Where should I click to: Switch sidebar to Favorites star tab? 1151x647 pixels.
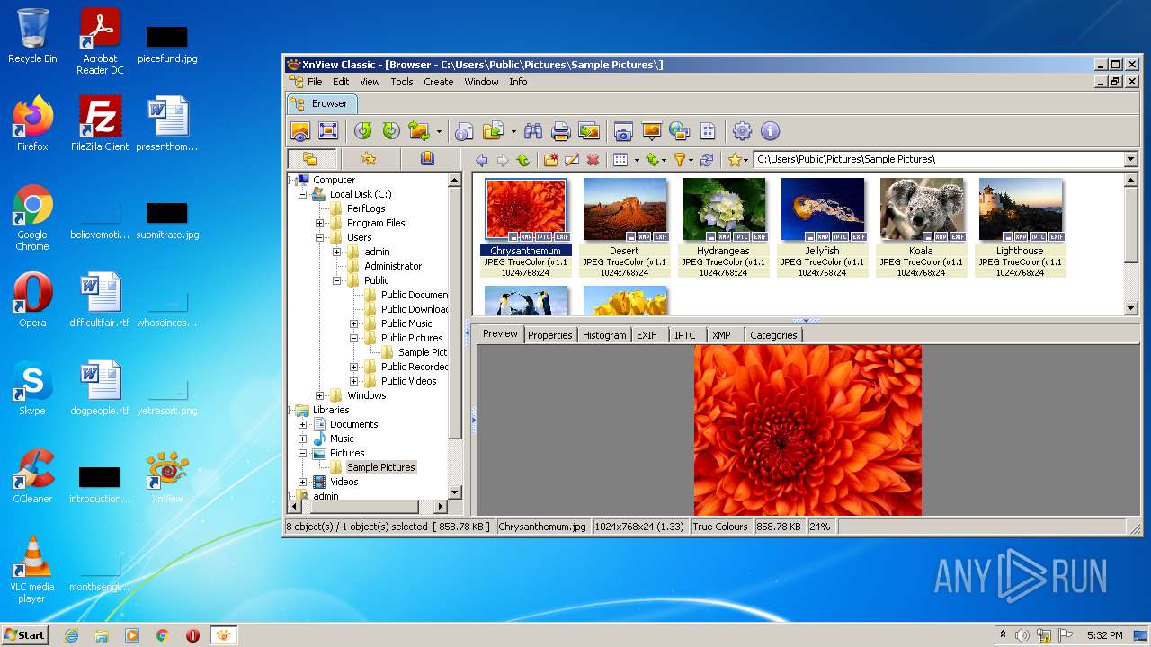pyautogui.click(x=369, y=159)
